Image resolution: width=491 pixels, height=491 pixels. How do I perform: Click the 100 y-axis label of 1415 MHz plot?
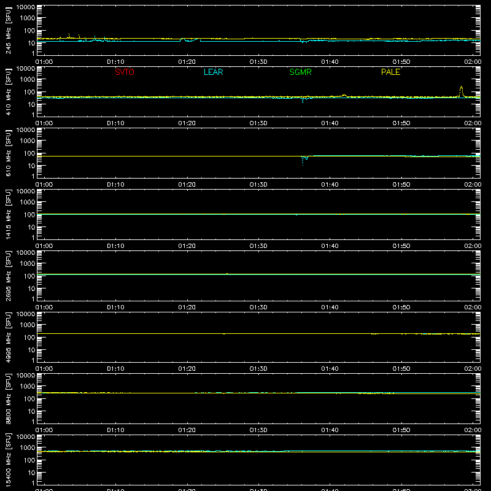[x=29, y=215]
